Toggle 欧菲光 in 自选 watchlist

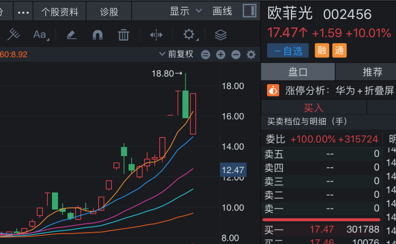coord(288,51)
